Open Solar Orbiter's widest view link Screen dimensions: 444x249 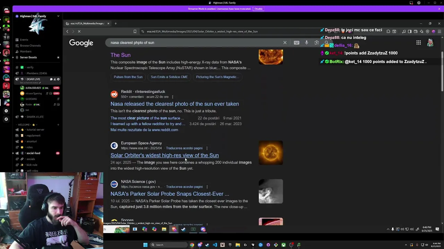tap(164, 155)
